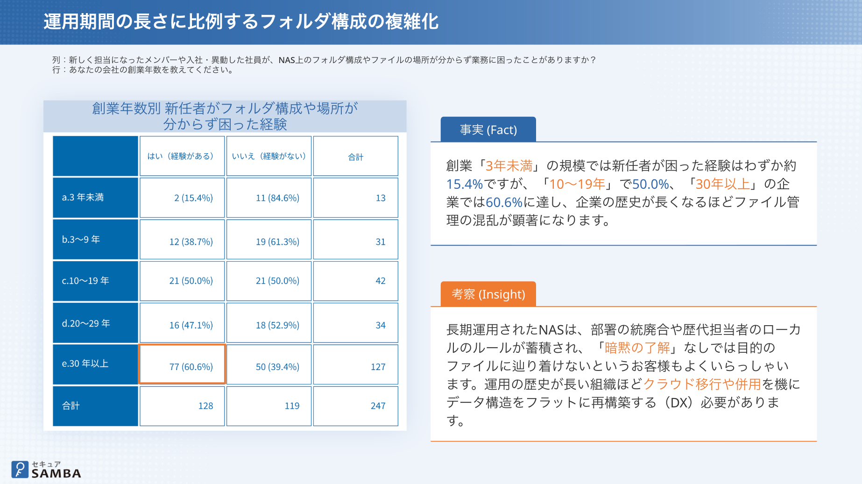Image resolution: width=862 pixels, height=484 pixels.
Task: Click the 合計 column header
Action: [x=355, y=156]
